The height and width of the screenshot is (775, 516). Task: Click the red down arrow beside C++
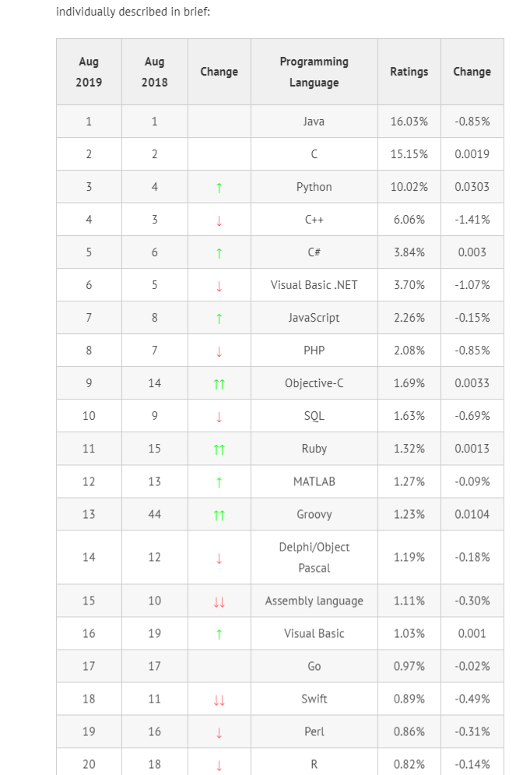point(219,220)
